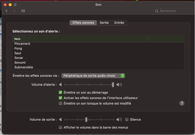The width and height of the screenshot is (195, 135).
Task: Enable "Afficher le volume dans la barre des menus"
Action: [60, 127]
